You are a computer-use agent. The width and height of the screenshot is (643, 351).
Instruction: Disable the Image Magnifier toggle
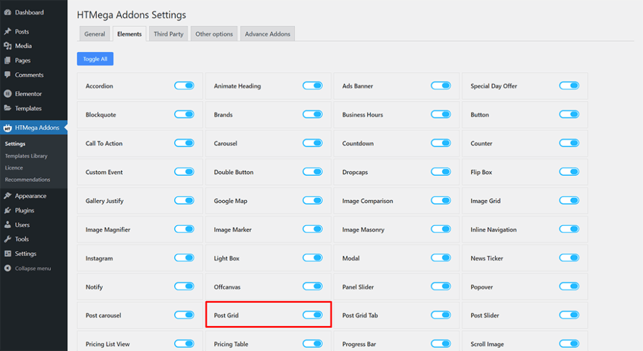[184, 229]
